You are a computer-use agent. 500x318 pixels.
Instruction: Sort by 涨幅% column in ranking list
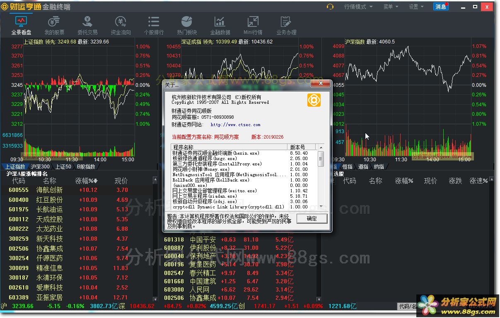click(x=86, y=181)
